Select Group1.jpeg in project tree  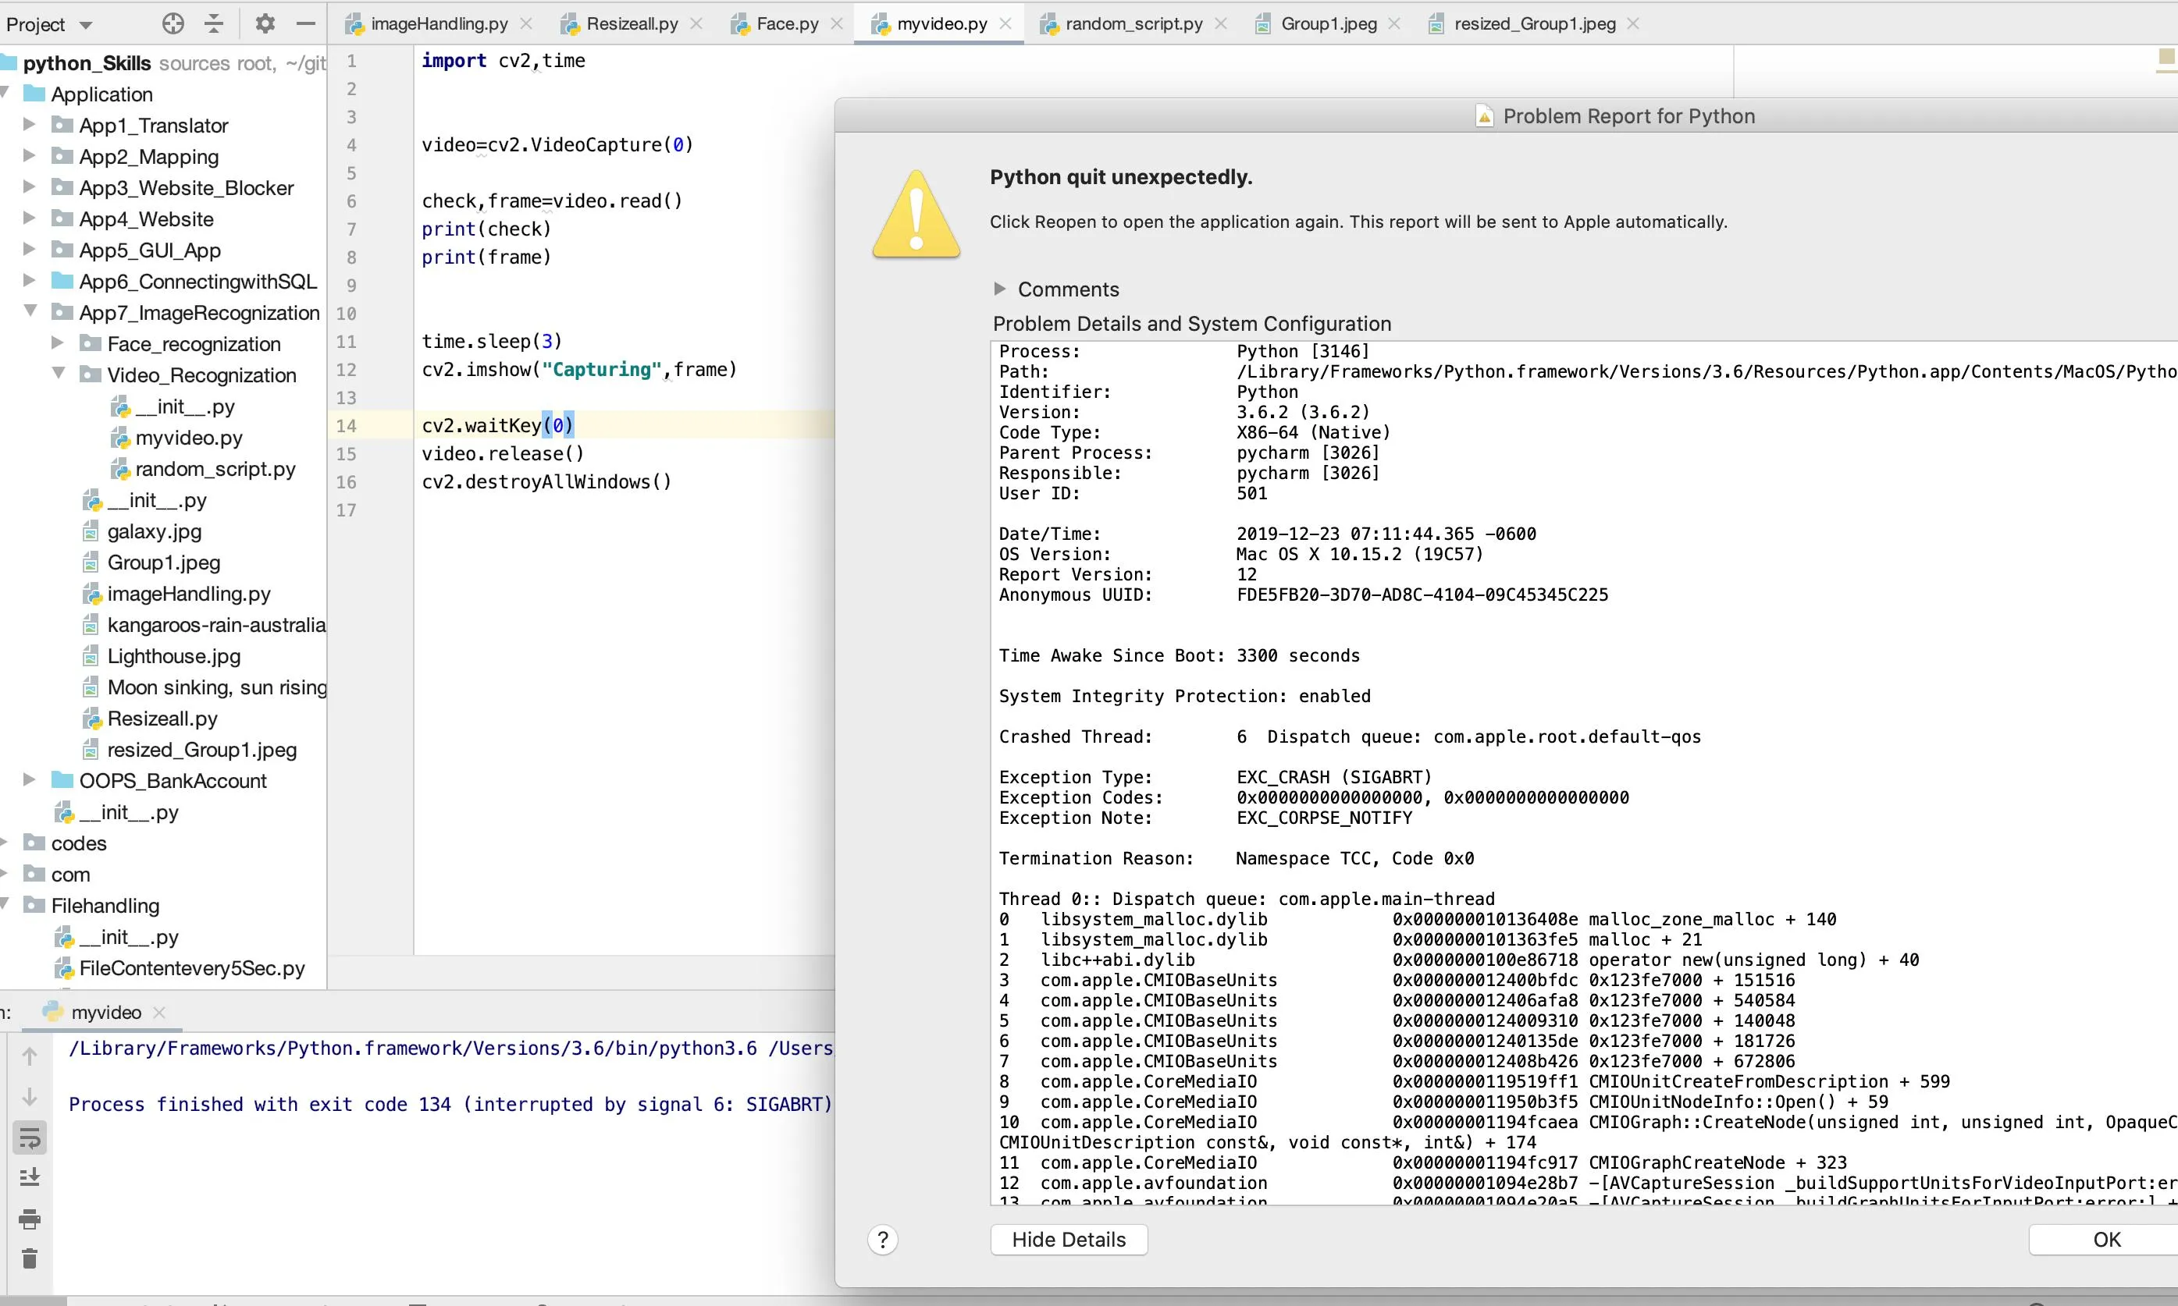click(x=164, y=563)
